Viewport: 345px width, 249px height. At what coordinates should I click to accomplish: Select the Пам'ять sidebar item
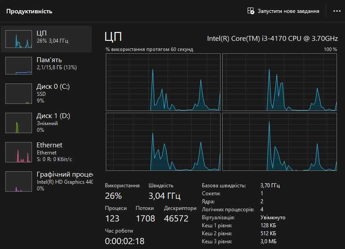pos(46,66)
